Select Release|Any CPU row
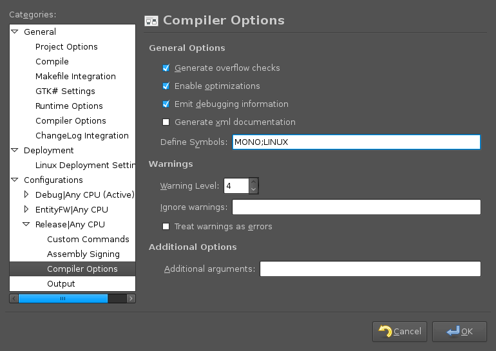 click(72, 224)
